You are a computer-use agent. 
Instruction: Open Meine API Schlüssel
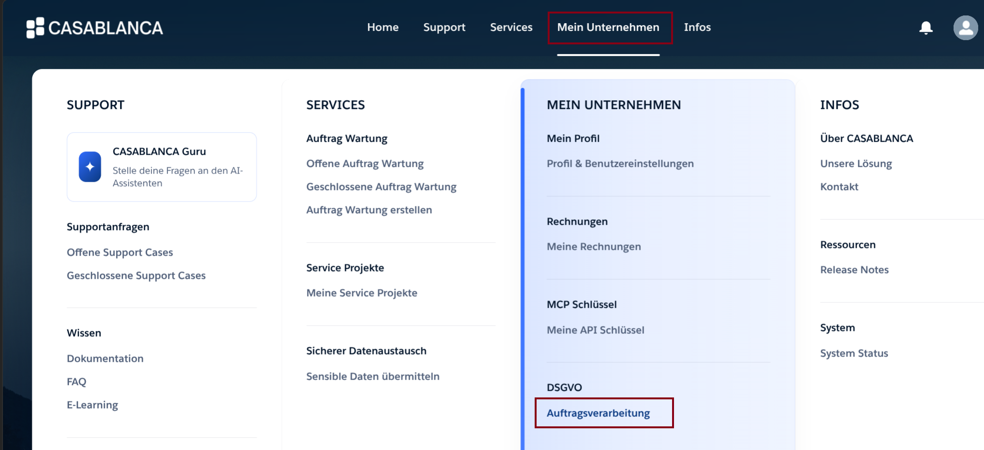pyautogui.click(x=595, y=330)
